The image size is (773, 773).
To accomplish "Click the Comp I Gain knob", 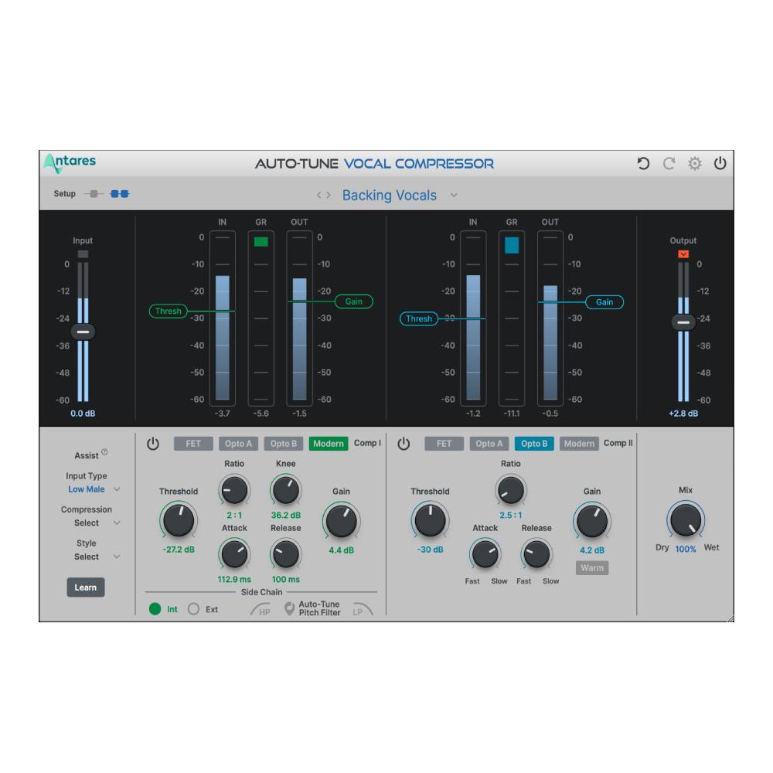I will (341, 520).
